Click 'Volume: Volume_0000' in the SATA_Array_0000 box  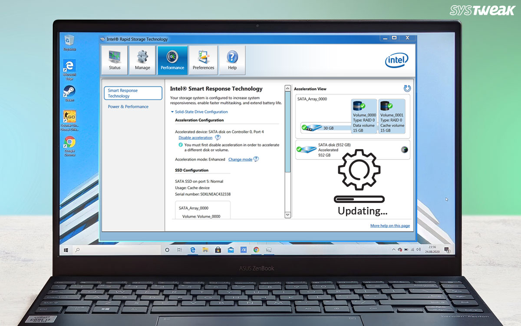click(201, 216)
